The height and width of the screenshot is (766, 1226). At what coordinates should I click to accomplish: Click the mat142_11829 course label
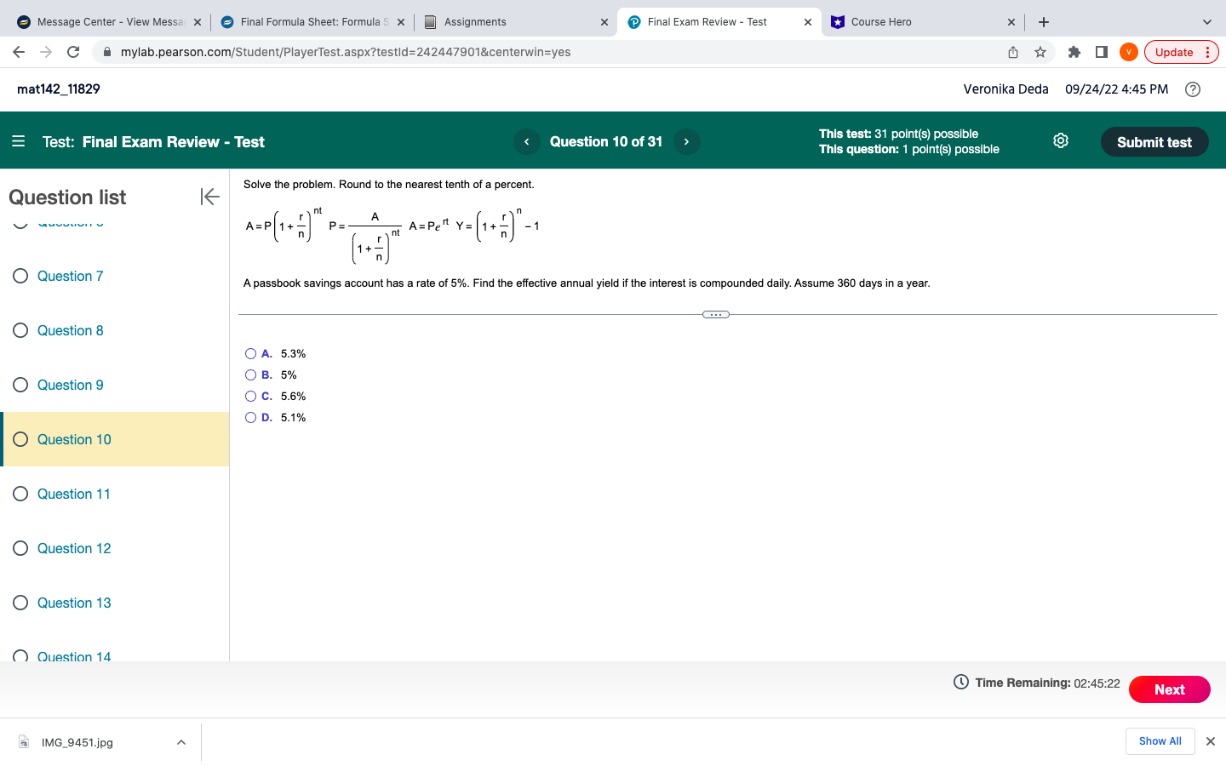click(x=59, y=89)
